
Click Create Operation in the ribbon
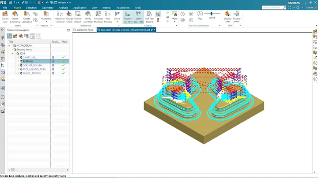(x=26, y=17)
